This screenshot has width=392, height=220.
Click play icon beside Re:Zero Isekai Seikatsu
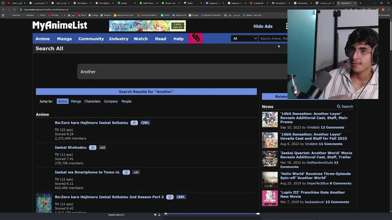pos(134,123)
